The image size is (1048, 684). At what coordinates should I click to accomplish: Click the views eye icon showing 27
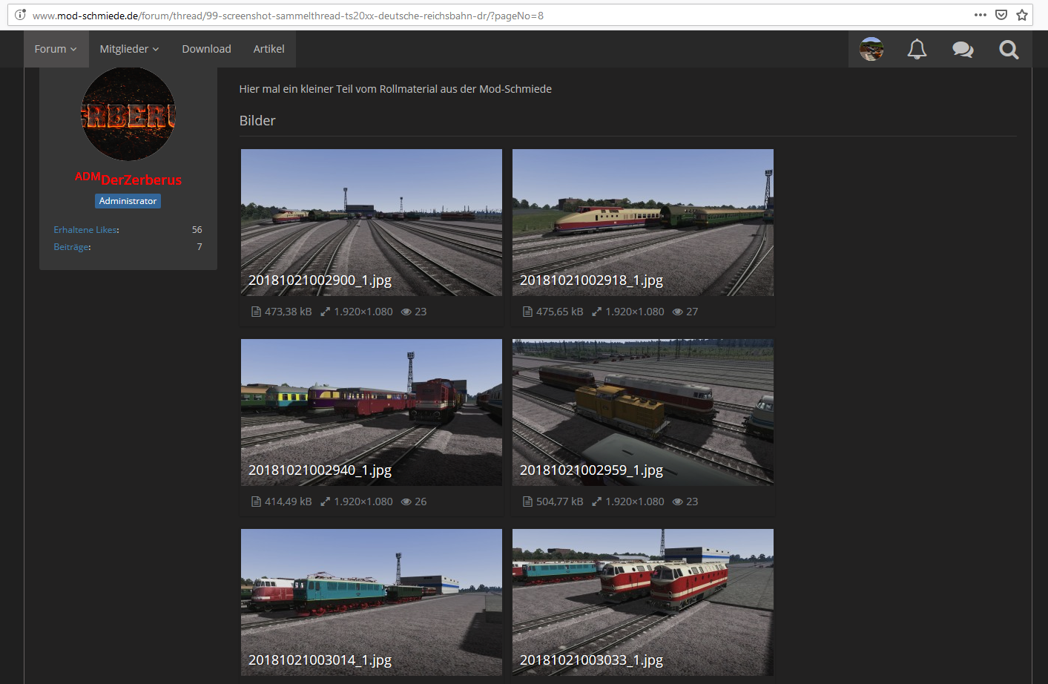tap(678, 312)
